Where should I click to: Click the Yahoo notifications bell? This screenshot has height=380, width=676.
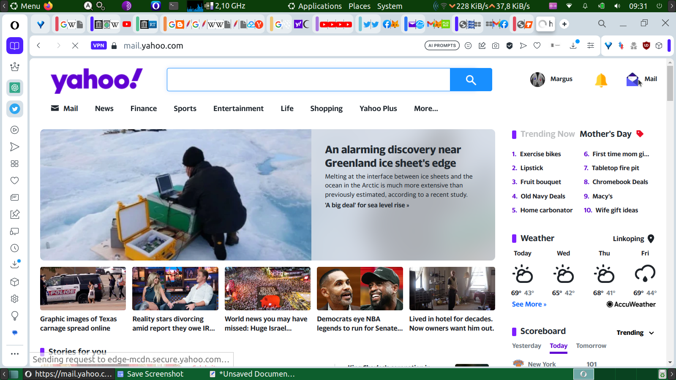(601, 79)
